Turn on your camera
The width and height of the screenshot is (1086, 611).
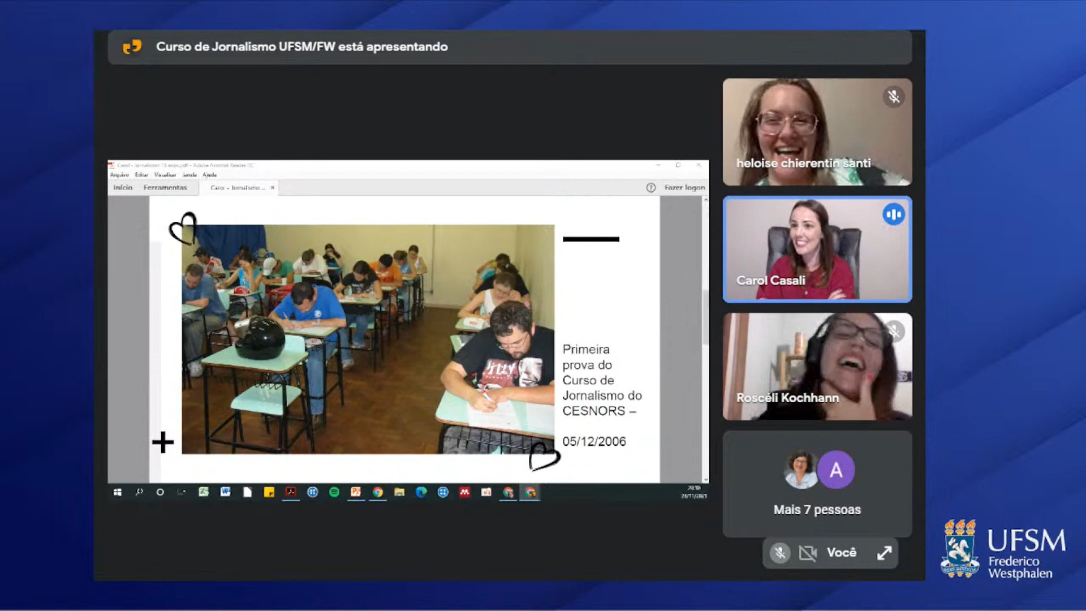pos(807,553)
